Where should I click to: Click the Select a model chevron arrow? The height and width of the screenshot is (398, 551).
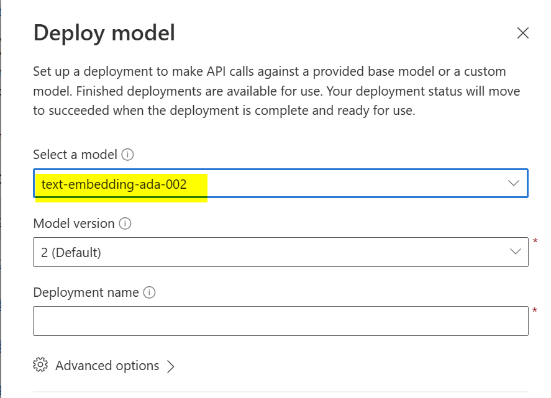(514, 183)
